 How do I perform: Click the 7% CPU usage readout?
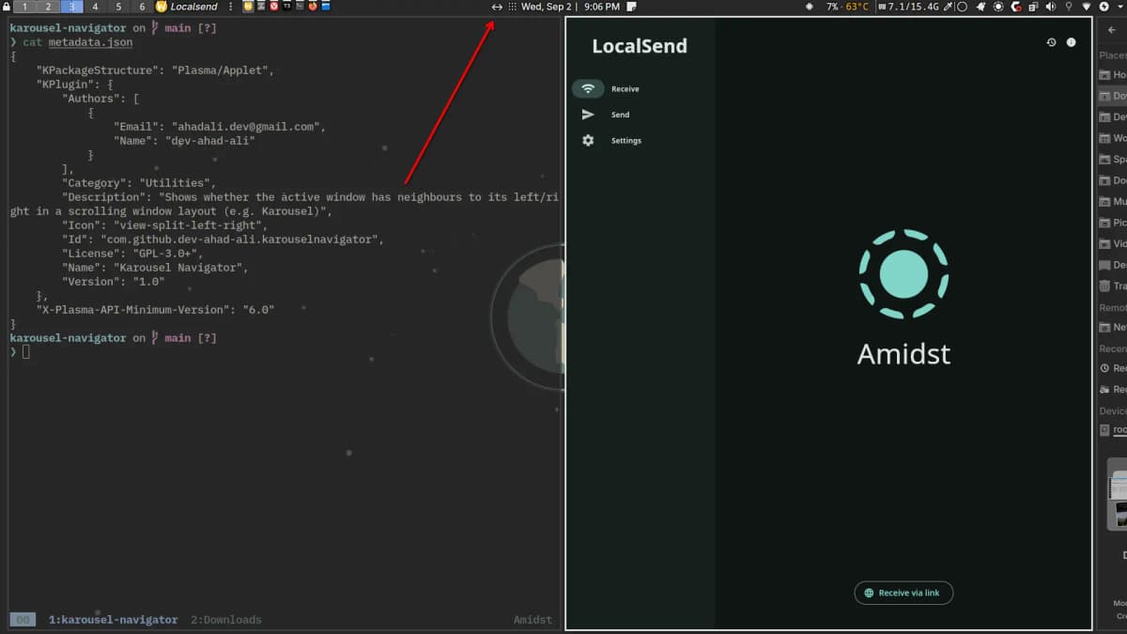832,7
